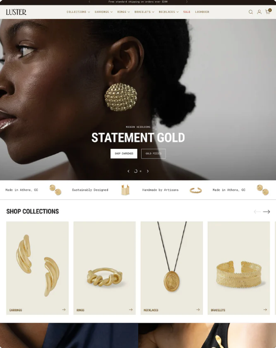Open the account profile icon

(x=259, y=12)
